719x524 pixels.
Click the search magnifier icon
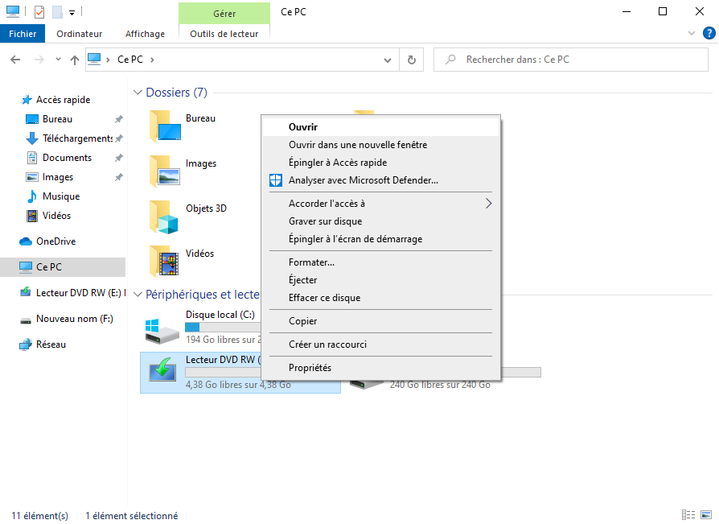coord(450,60)
